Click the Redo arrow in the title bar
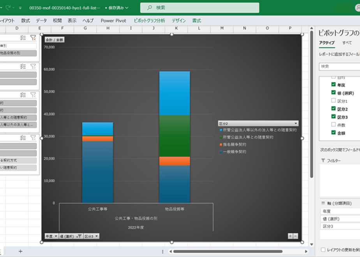 pyautogui.click(x=8, y=7)
